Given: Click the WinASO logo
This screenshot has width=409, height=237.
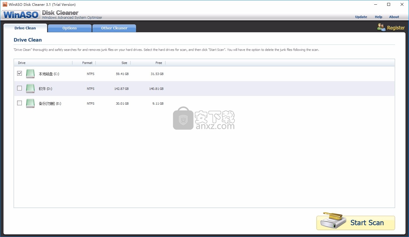Looking at the screenshot, I should tap(21, 15).
